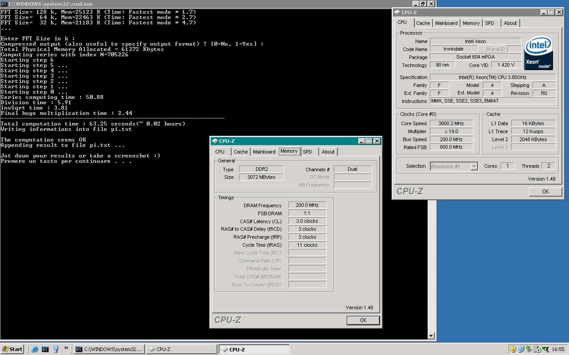Screen dimensions: 569x355
Task: Click 'Premere un tasto per continuare' line
Action: point(67,161)
